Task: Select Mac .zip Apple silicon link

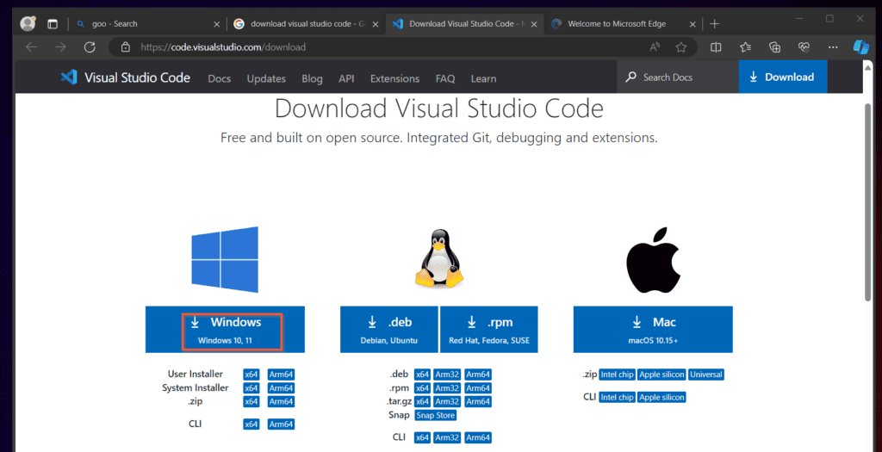Action: click(661, 375)
